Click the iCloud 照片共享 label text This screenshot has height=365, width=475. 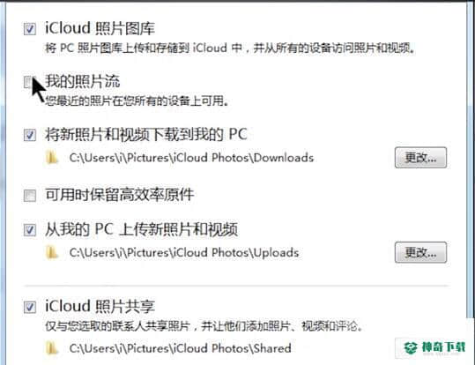[x=100, y=306]
